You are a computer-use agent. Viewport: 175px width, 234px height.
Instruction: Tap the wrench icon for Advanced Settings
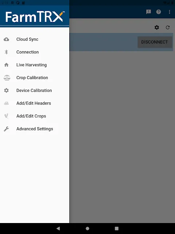click(x=7, y=129)
